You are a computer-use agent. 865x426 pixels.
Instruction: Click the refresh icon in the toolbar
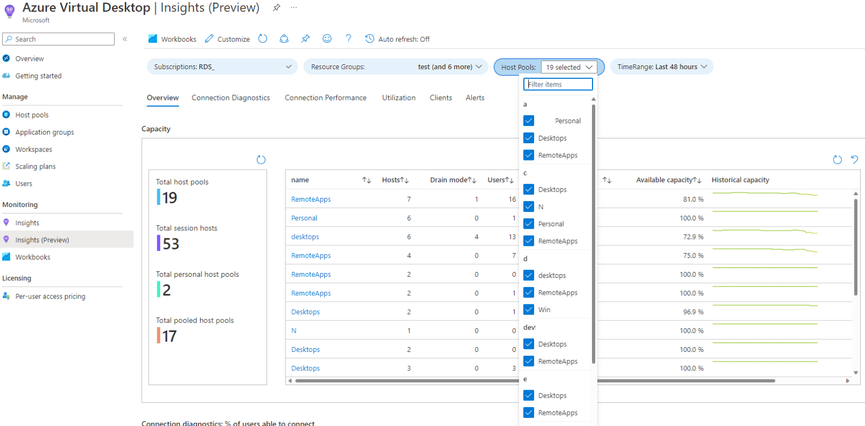pyautogui.click(x=263, y=39)
